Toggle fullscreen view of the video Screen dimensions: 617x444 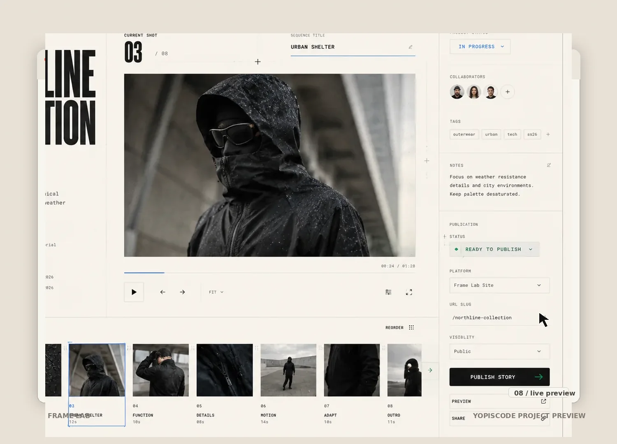pyautogui.click(x=409, y=292)
